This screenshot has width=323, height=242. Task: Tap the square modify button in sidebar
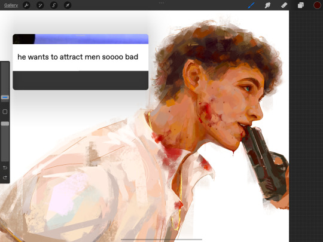[x=5, y=112]
